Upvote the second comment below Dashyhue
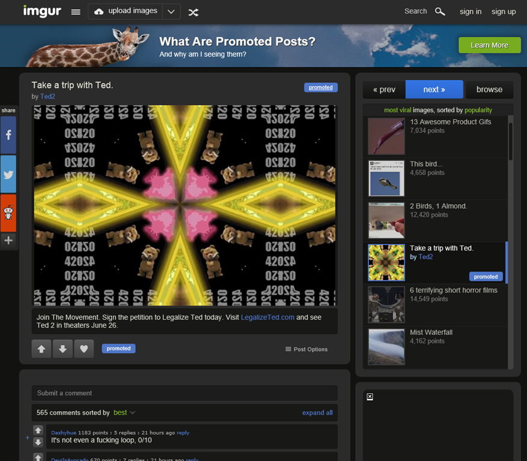The width and height of the screenshot is (527, 461). point(38,457)
